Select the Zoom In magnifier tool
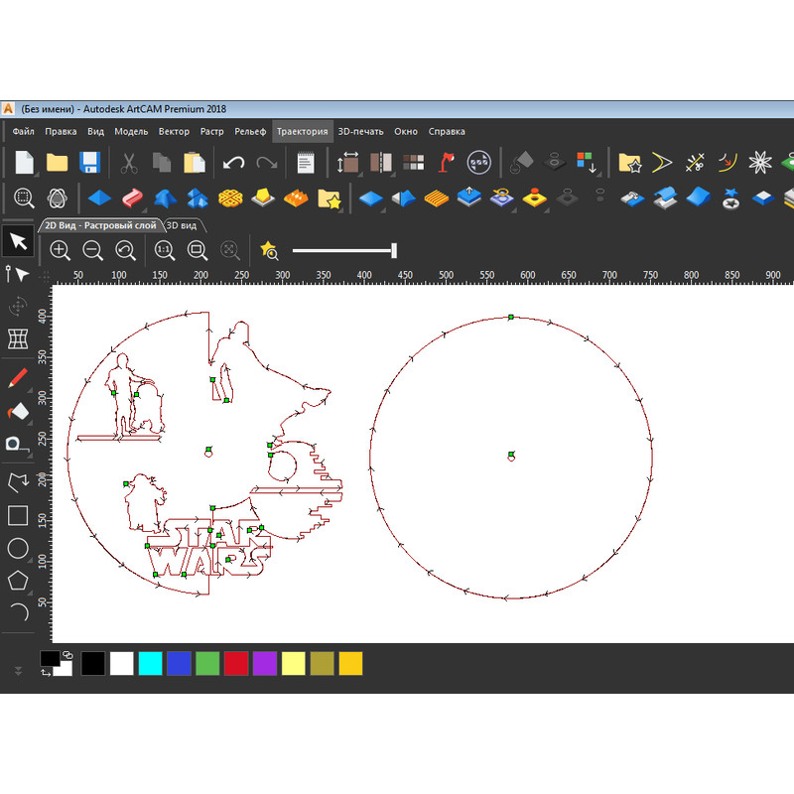The width and height of the screenshot is (794, 794). click(60, 250)
